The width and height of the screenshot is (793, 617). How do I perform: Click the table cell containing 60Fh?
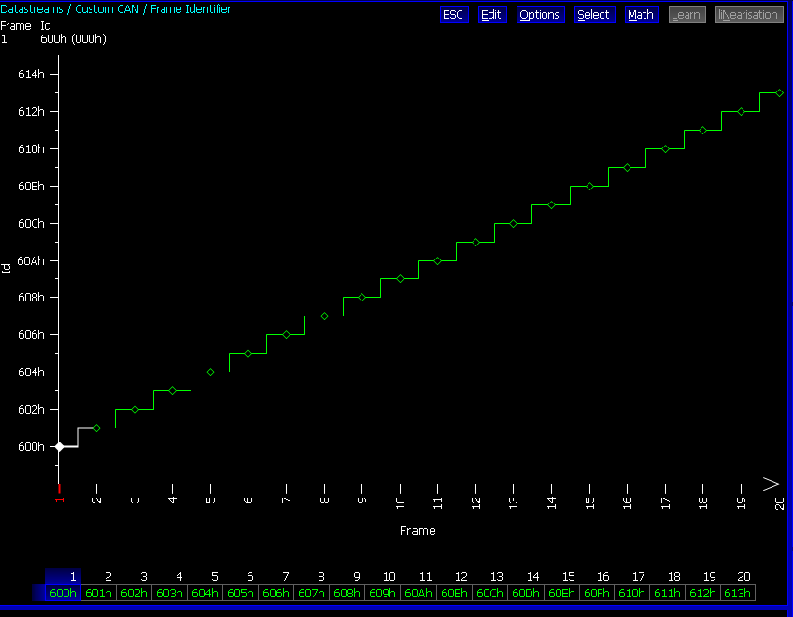pyautogui.click(x=596, y=593)
